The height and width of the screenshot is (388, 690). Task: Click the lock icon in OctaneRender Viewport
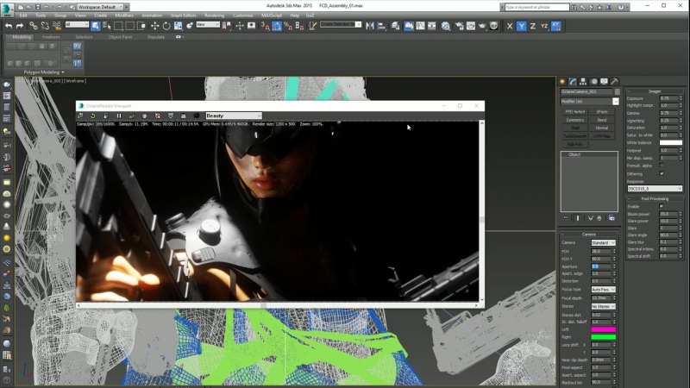pyautogui.click(x=105, y=116)
